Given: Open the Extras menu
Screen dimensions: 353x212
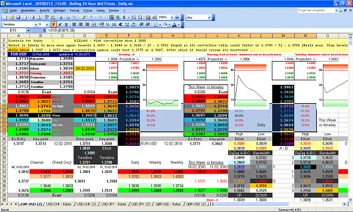Looking at the screenshot, I should [x=88, y=10].
